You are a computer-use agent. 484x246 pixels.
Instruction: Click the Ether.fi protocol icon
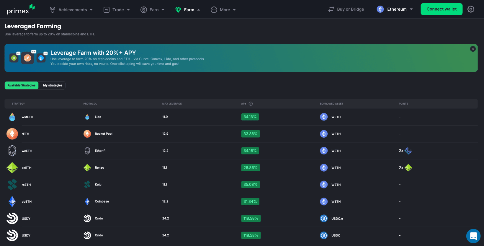tap(87, 151)
